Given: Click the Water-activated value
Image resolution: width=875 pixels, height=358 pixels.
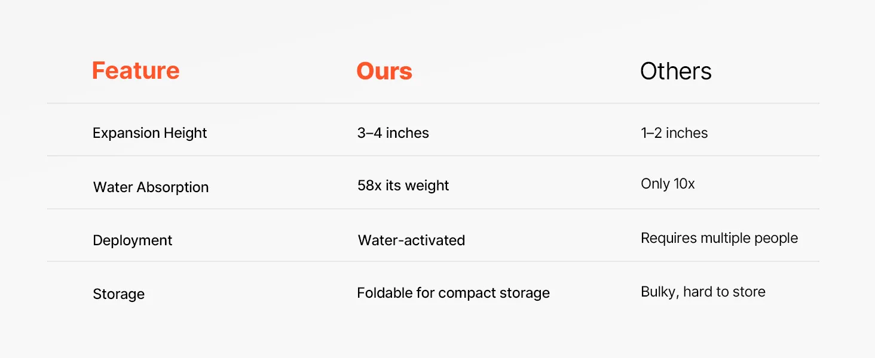Looking at the screenshot, I should pos(411,240).
